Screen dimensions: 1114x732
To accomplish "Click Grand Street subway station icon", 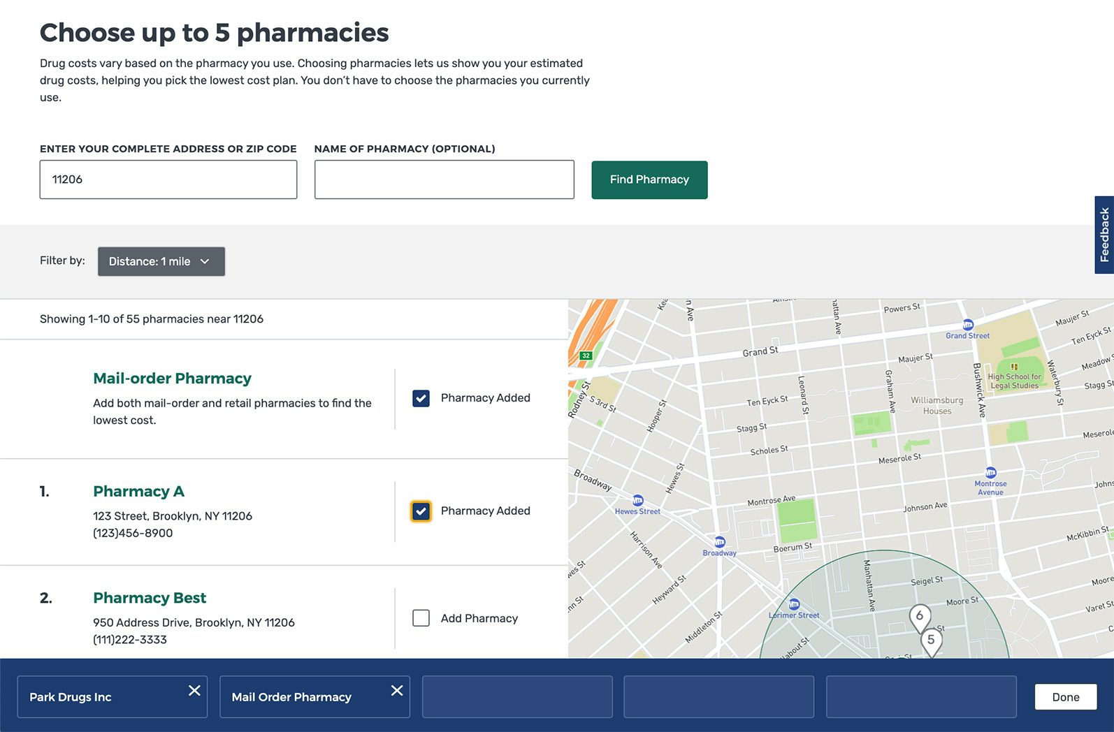I will (968, 325).
